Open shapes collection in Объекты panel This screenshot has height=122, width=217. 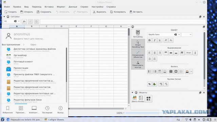149,99
